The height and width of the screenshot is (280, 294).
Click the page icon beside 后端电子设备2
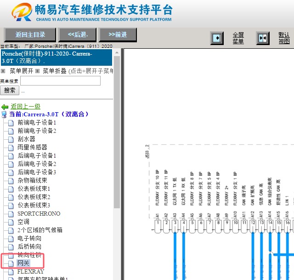coord(11,164)
